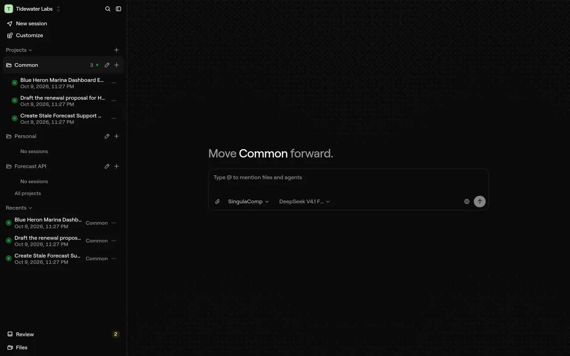Image resolution: width=570 pixels, height=356 pixels.
Task: Add a session to Common project
Action: 117,65
